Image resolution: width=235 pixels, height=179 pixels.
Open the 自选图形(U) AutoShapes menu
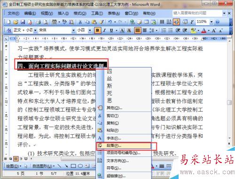click(43, 166)
